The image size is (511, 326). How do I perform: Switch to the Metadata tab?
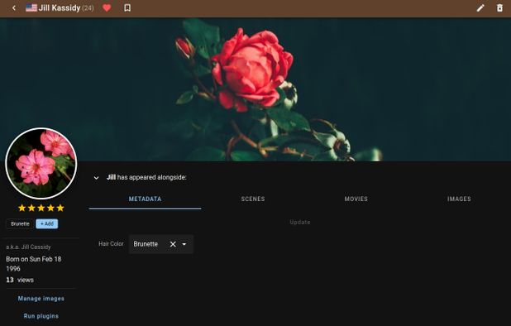(145, 199)
